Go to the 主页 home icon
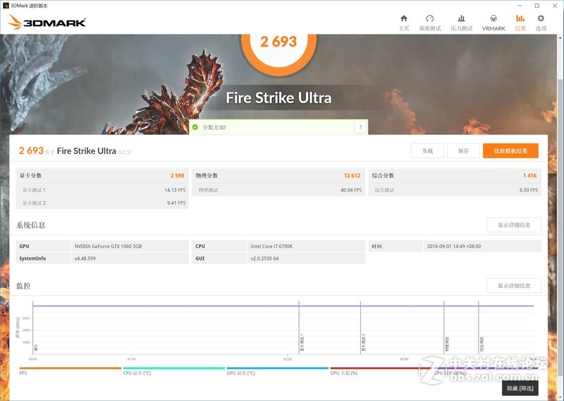Viewport: 564px width, 401px height. click(403, 18)
